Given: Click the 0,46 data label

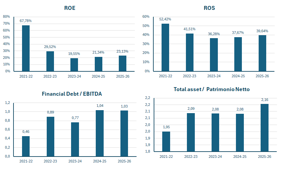Looking at the screenshot, I should (26, 132).
